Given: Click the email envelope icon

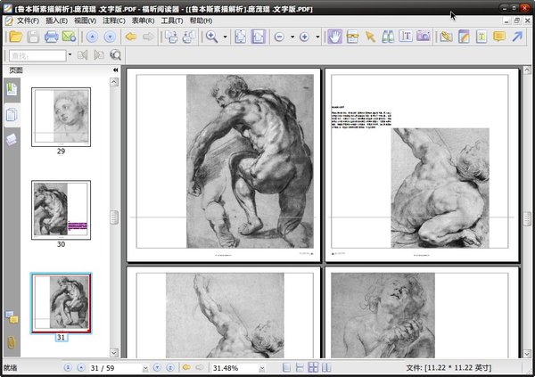Looking at the screenshot, I should (70, 37).
